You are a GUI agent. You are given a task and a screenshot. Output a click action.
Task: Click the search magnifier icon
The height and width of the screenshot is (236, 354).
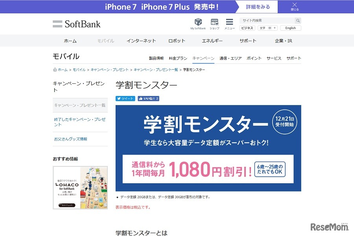(x=298, y=20)
